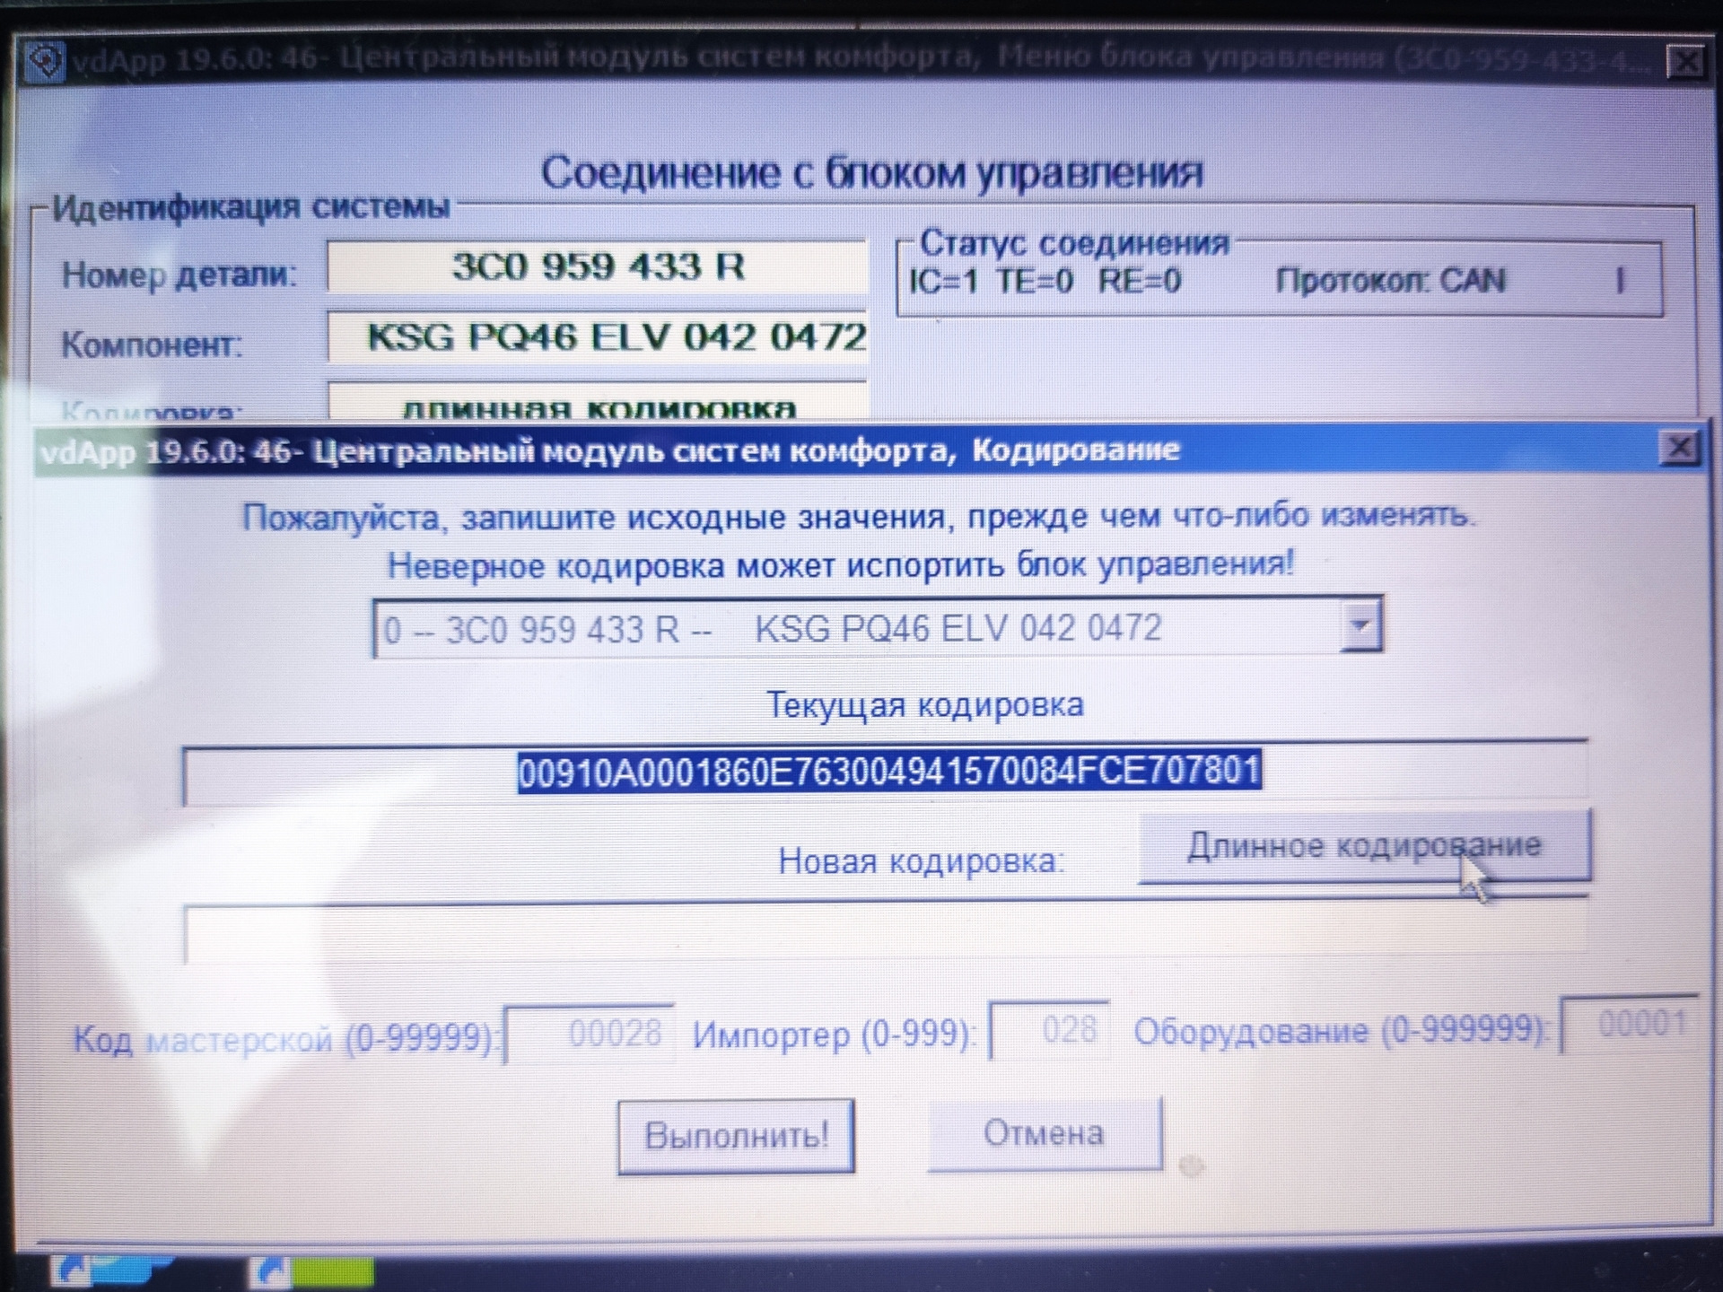Click the Идентификация системы group label

pos(250,207)
